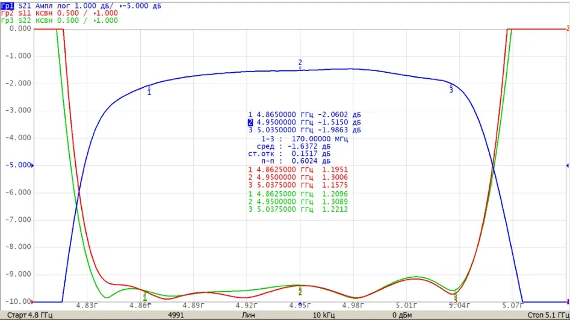The width and height of the screenshot is (570, 320).
Task: Select green marker row 3 with value 1.2212
Action: pos(298,209)
